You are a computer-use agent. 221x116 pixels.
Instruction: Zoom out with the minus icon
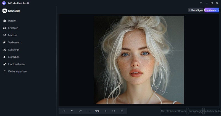click(89, 111)
